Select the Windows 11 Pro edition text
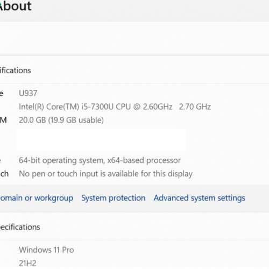 pos(46,250)
